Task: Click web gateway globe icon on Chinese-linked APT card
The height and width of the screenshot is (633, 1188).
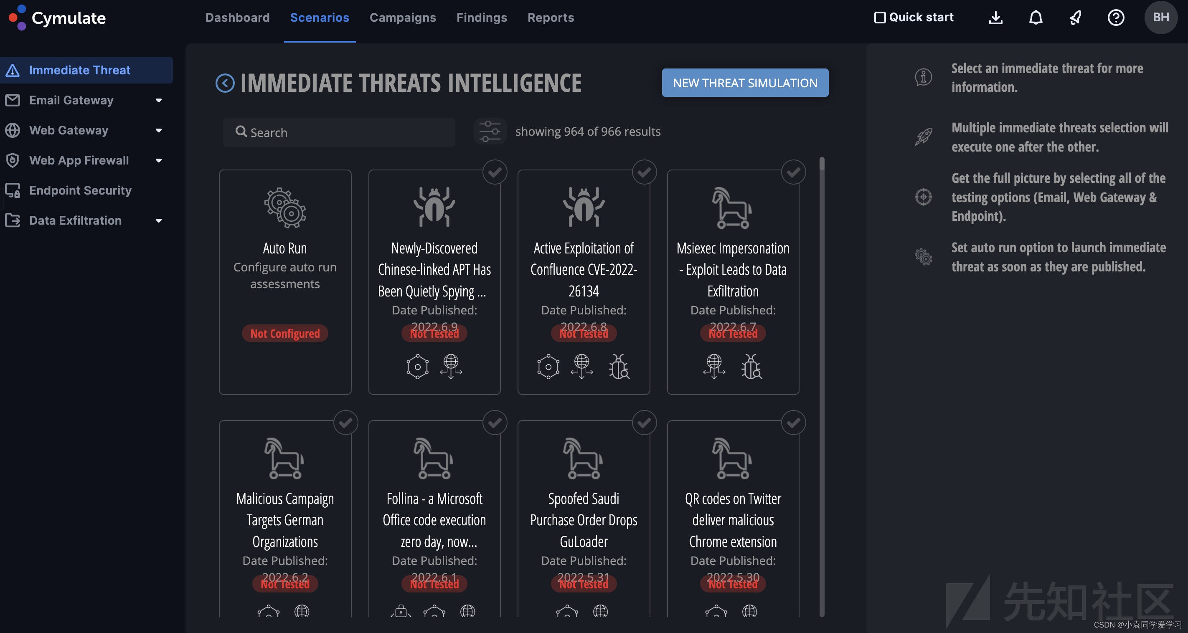Action: [x=451, y=367]
